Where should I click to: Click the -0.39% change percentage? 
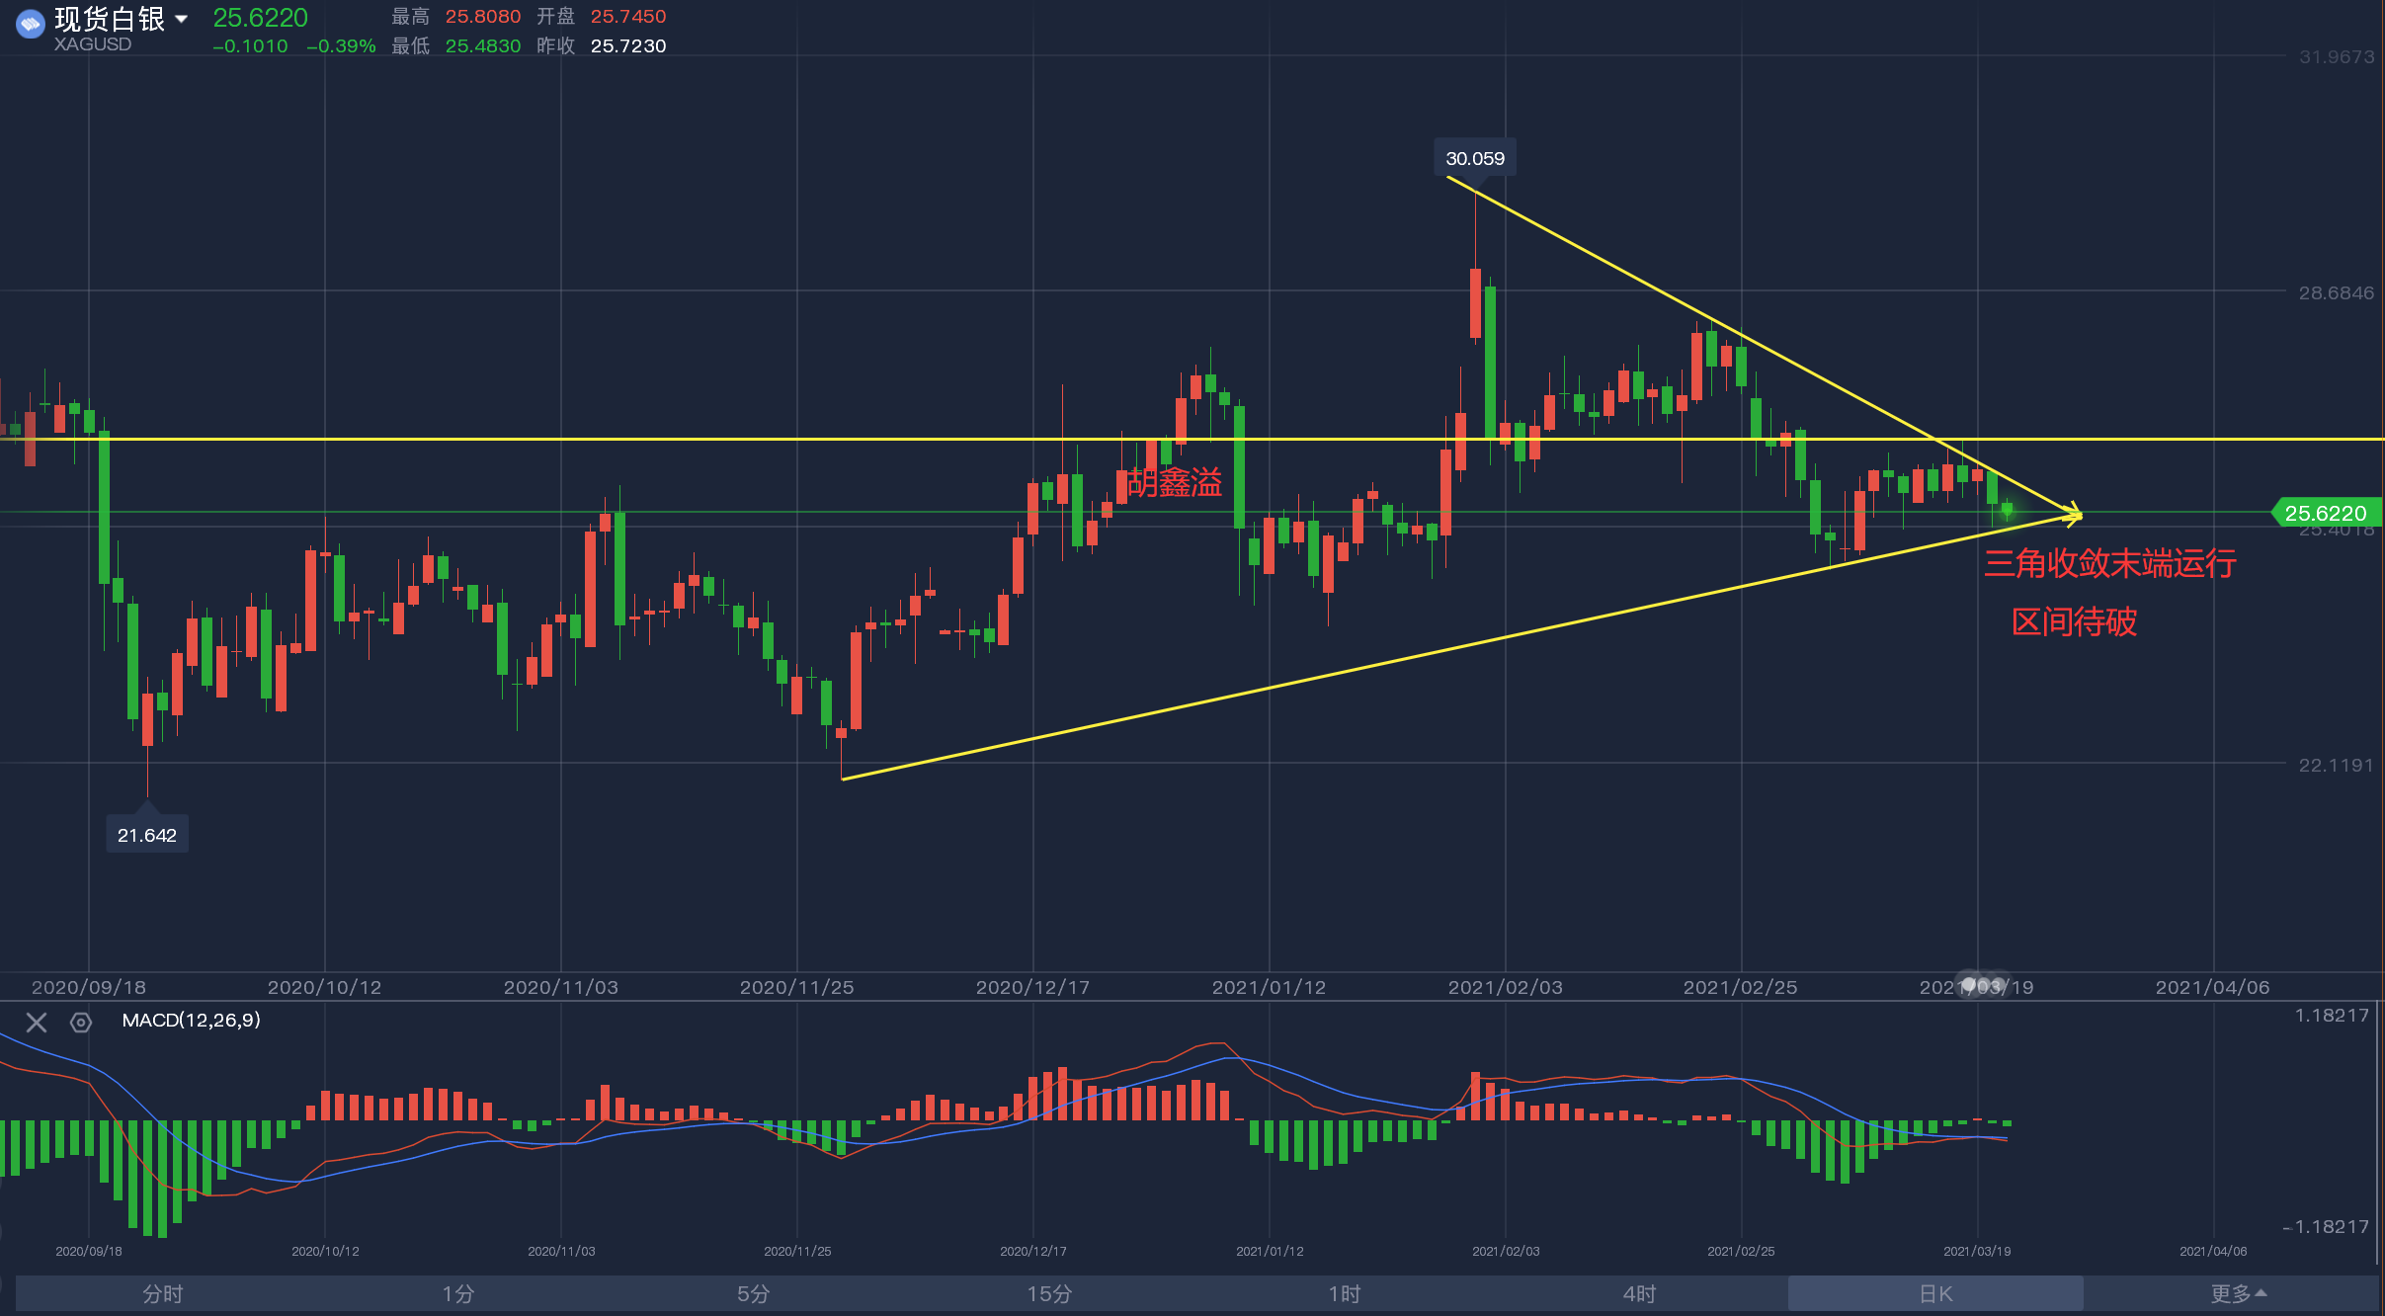(x=341, y=46)
